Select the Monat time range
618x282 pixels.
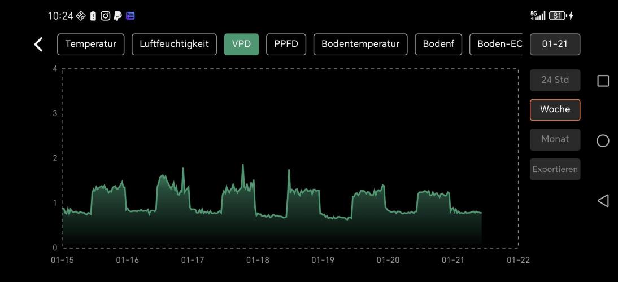click(x=555, y=139)
